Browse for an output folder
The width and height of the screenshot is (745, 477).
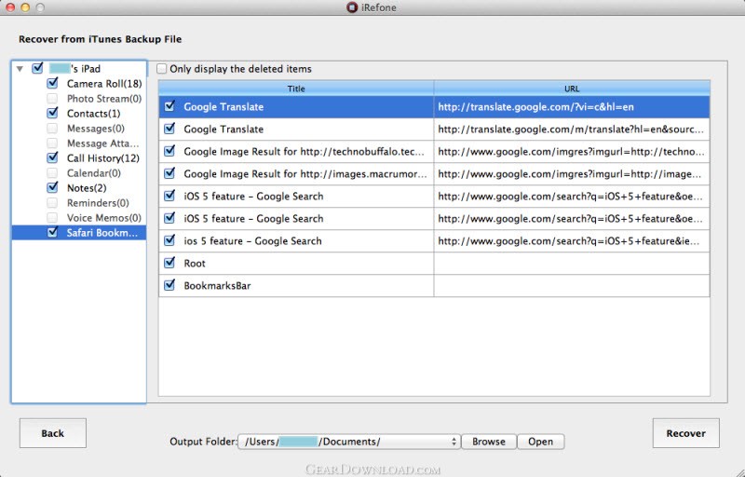click(489, 442)
